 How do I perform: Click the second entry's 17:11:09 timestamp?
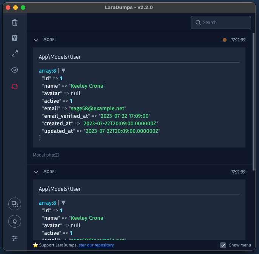(238, 172)
